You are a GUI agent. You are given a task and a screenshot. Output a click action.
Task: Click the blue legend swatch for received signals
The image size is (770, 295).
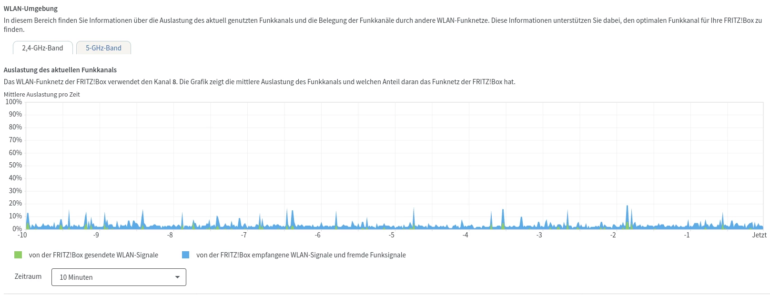tap(186, 255)
